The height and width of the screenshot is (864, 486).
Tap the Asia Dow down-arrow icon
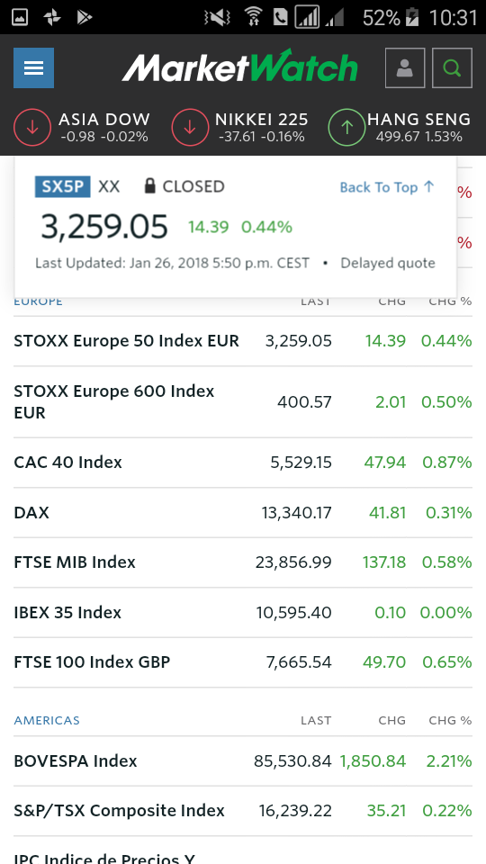click(x=32, y=127)
